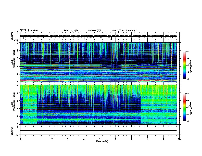Click time axis tick label "1"

[36, 139]
